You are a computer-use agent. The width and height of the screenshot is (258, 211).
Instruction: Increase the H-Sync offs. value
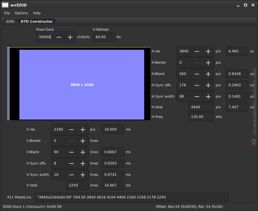point(208,85)
